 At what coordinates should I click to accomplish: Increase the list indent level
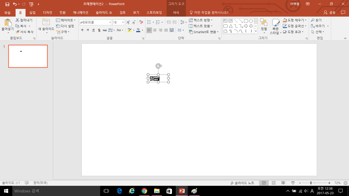coord(175,22)
